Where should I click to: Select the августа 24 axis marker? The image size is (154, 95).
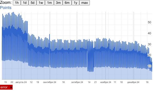click(21, 82)
